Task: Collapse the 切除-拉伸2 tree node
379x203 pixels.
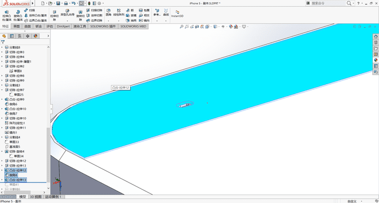Action: click(x=2, y=66)
